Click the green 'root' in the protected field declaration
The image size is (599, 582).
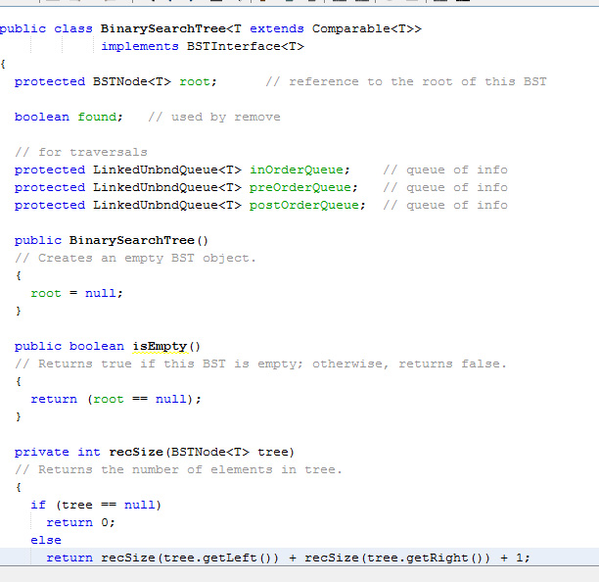(x=195, y=82)
